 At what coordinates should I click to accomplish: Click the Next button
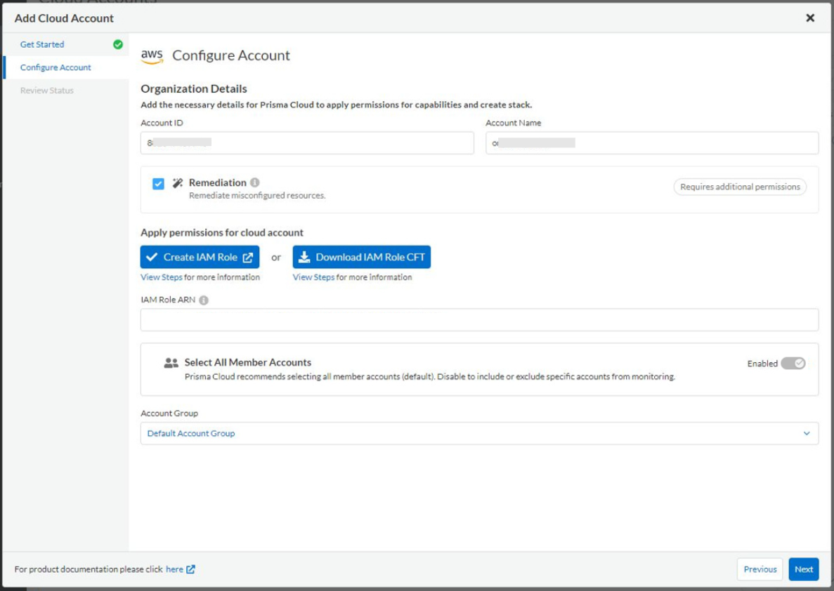[804, 569]
